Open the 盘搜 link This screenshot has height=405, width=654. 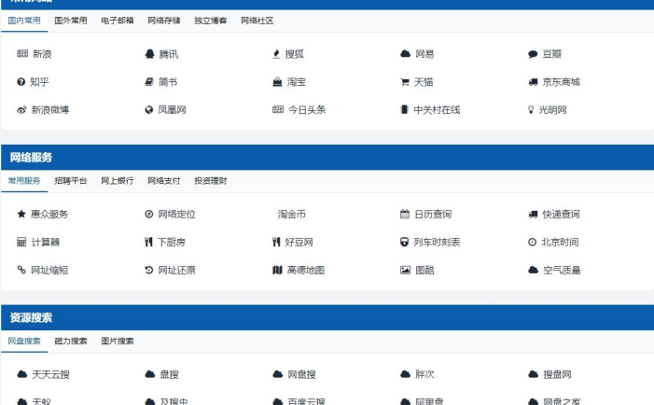[170, 374]
